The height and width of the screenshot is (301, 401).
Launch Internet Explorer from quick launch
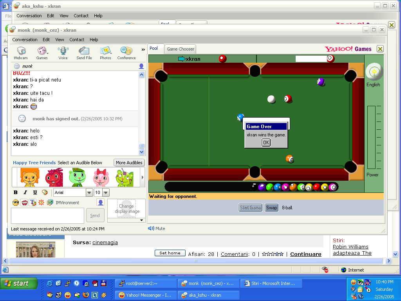point(50,283)
